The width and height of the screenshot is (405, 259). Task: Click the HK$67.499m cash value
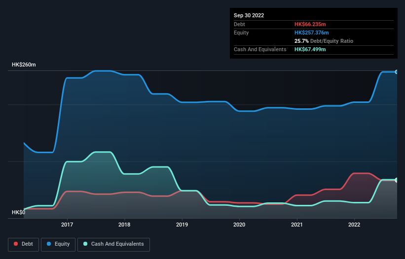click(310, 49)
